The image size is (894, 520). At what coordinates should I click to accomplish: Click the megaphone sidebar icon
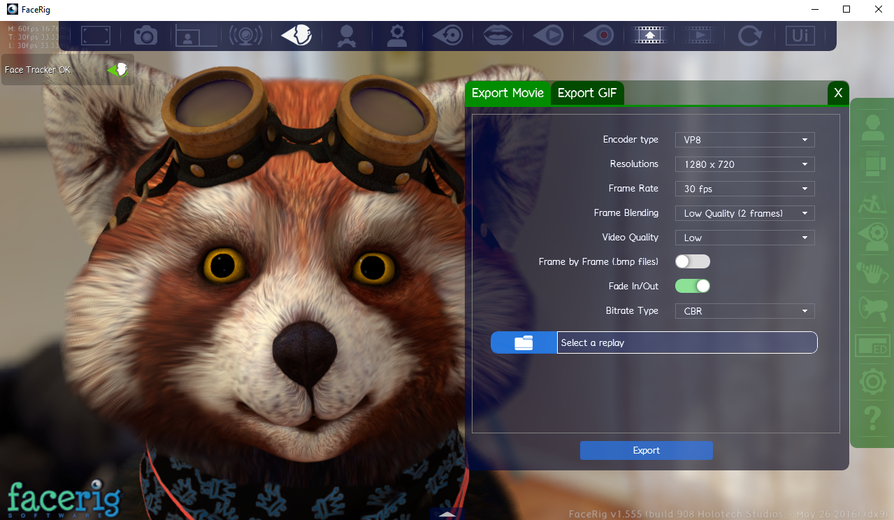(x=872, y=308)
